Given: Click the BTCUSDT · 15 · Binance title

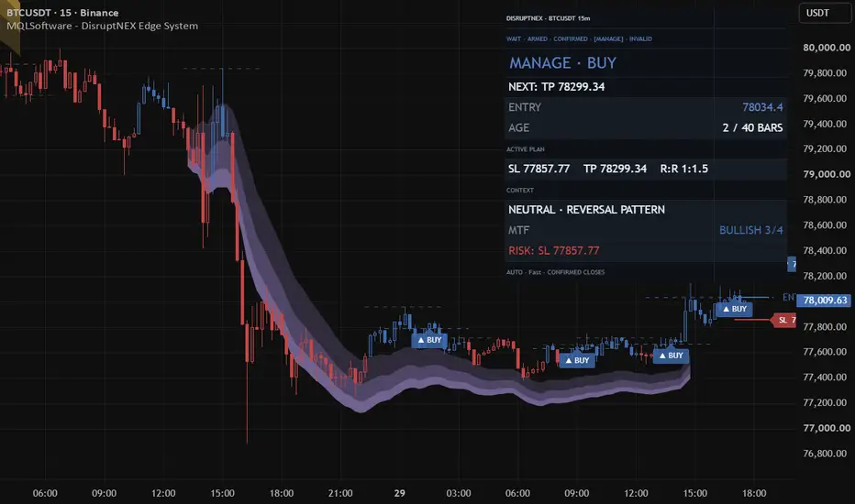Looking at the screenshot, I should coord(62,13).
